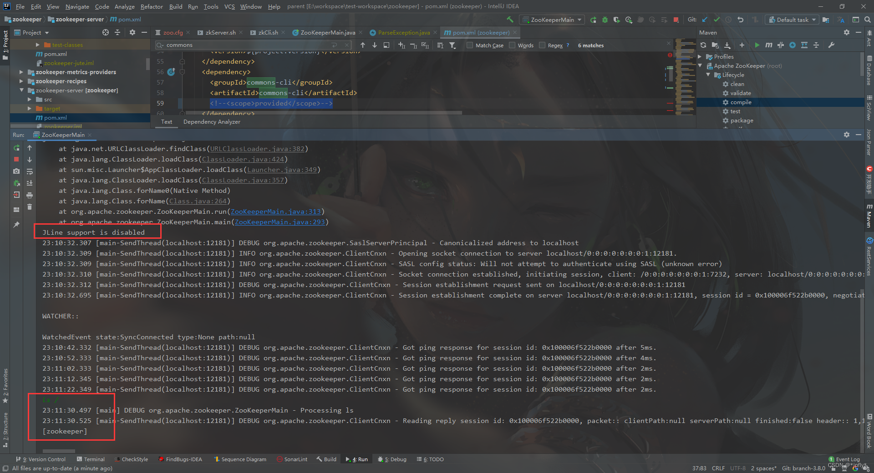The height and width of the screenshot is (473, 874).
Task: Reimport all Maven projects
Action: pyautogui.click(x=703, y=45)
